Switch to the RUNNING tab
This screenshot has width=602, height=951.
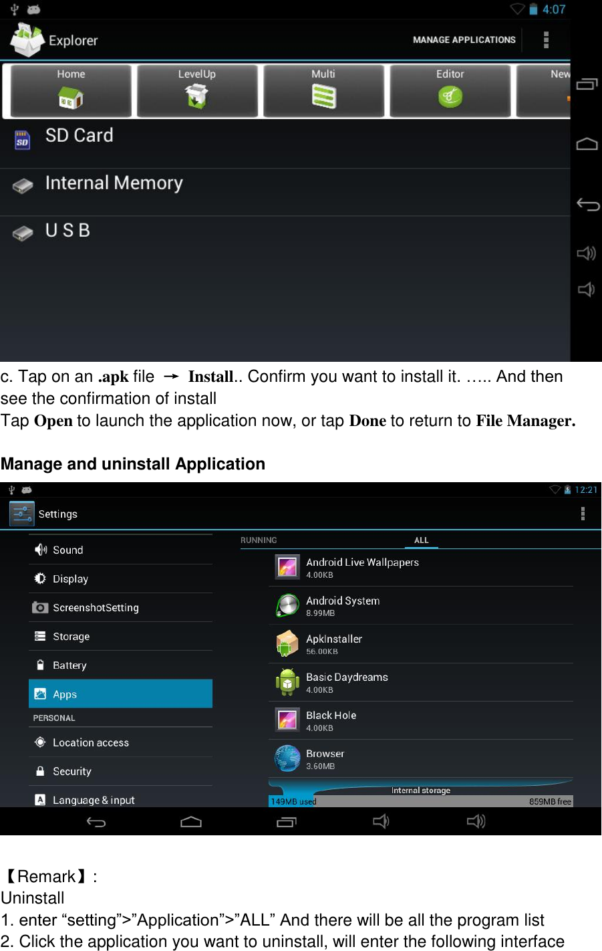259,540
